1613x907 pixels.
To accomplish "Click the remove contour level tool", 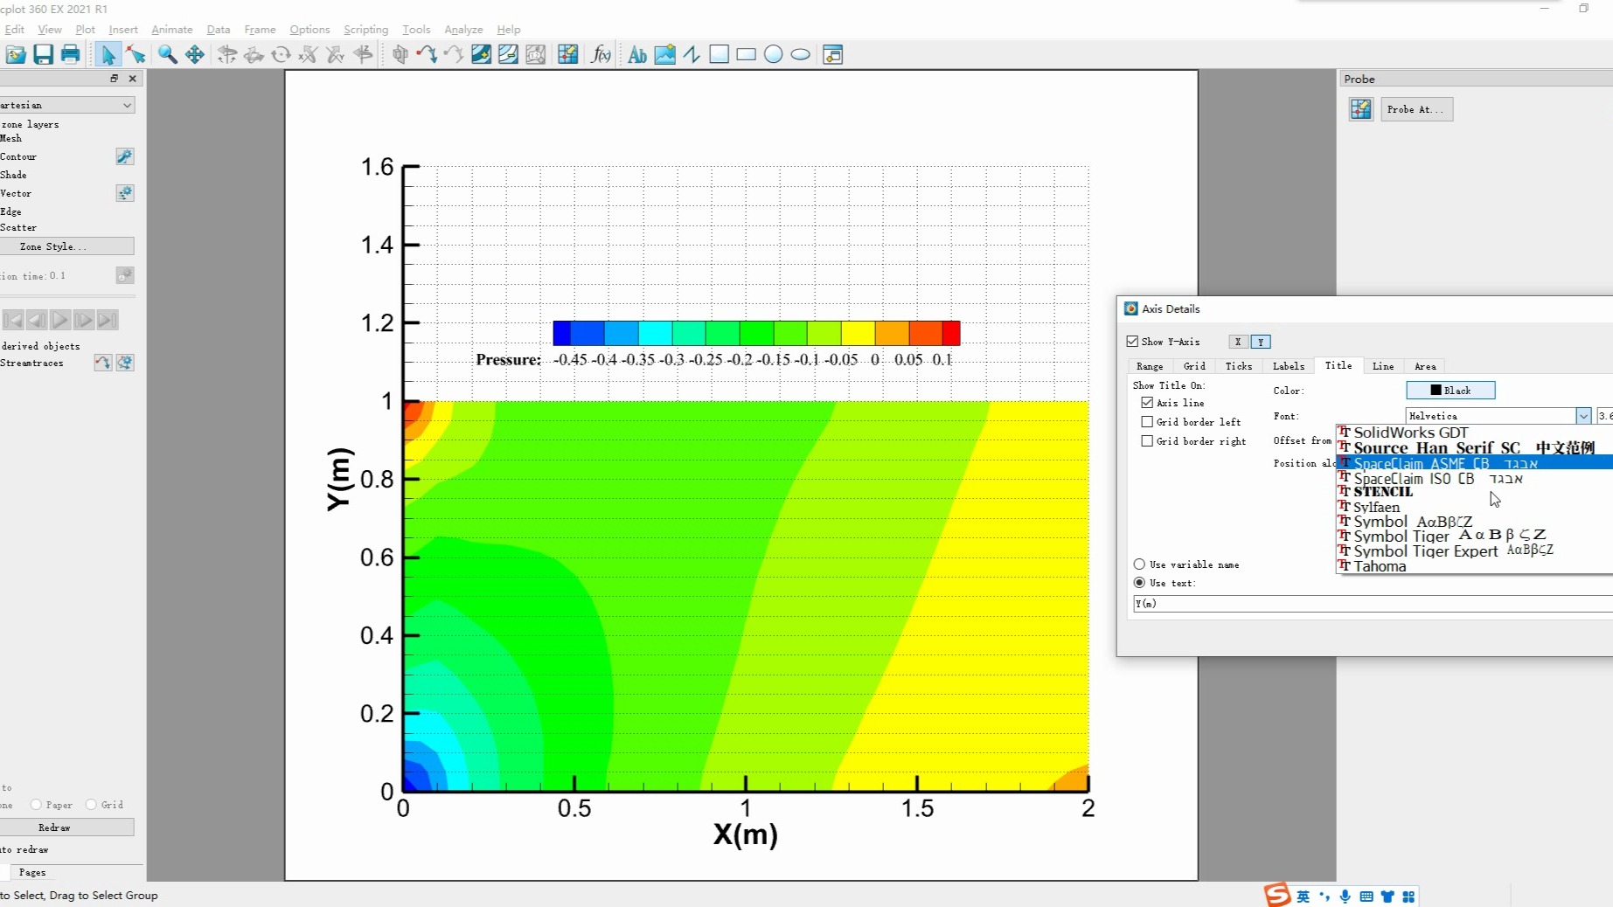I will coord(508,55).
